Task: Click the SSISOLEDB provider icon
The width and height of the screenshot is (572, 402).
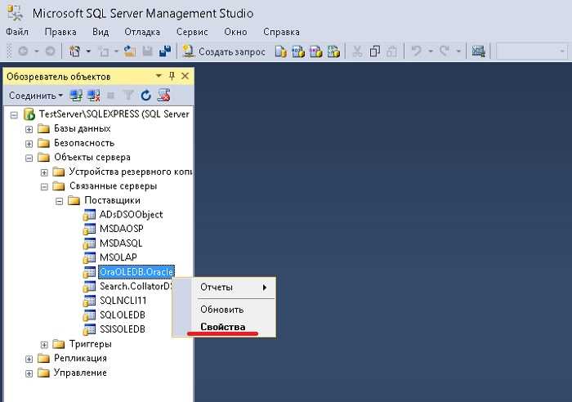Action: (x=89, y=329)
